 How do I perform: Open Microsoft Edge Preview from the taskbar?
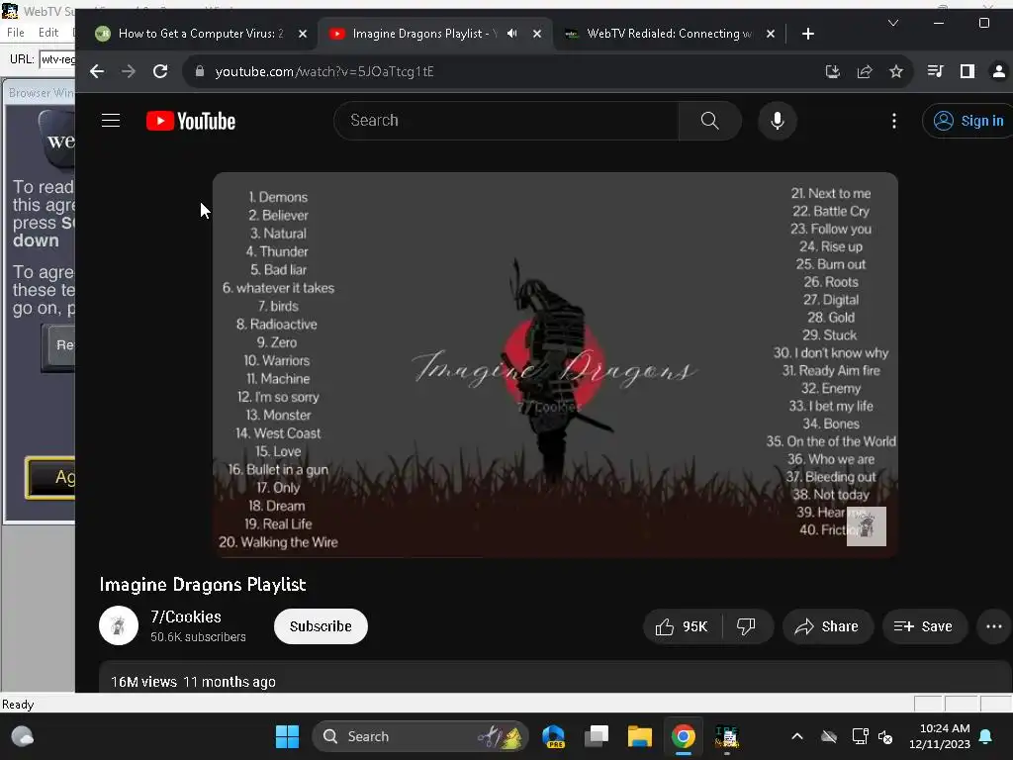(554, 736)
